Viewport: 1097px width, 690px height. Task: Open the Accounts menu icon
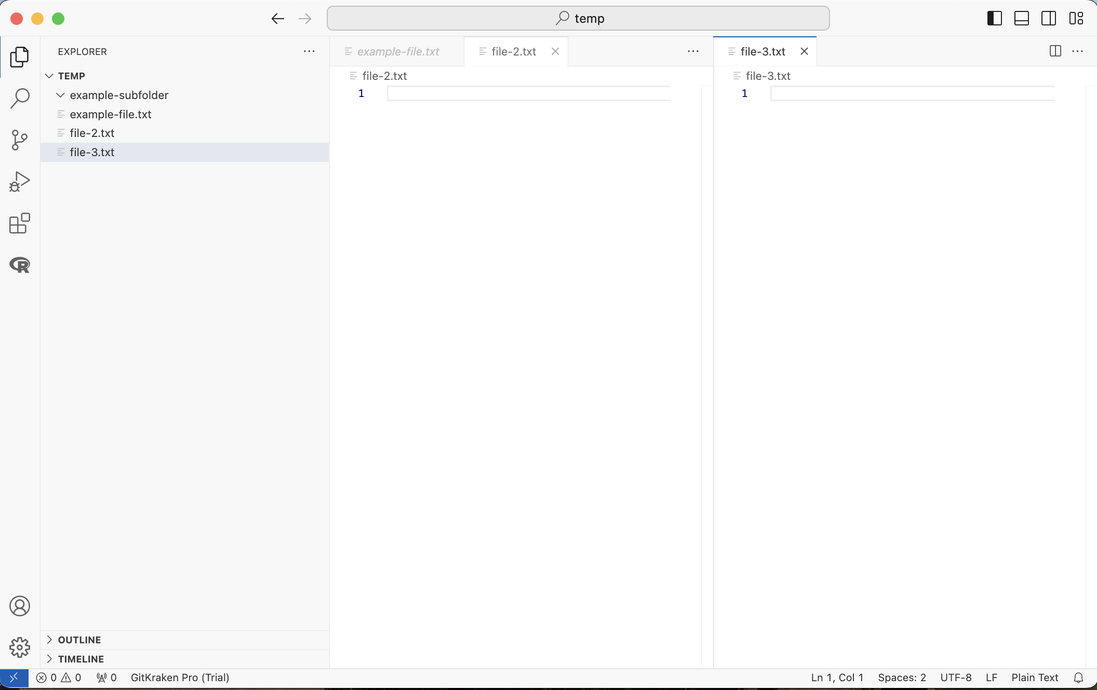(20, 606)
